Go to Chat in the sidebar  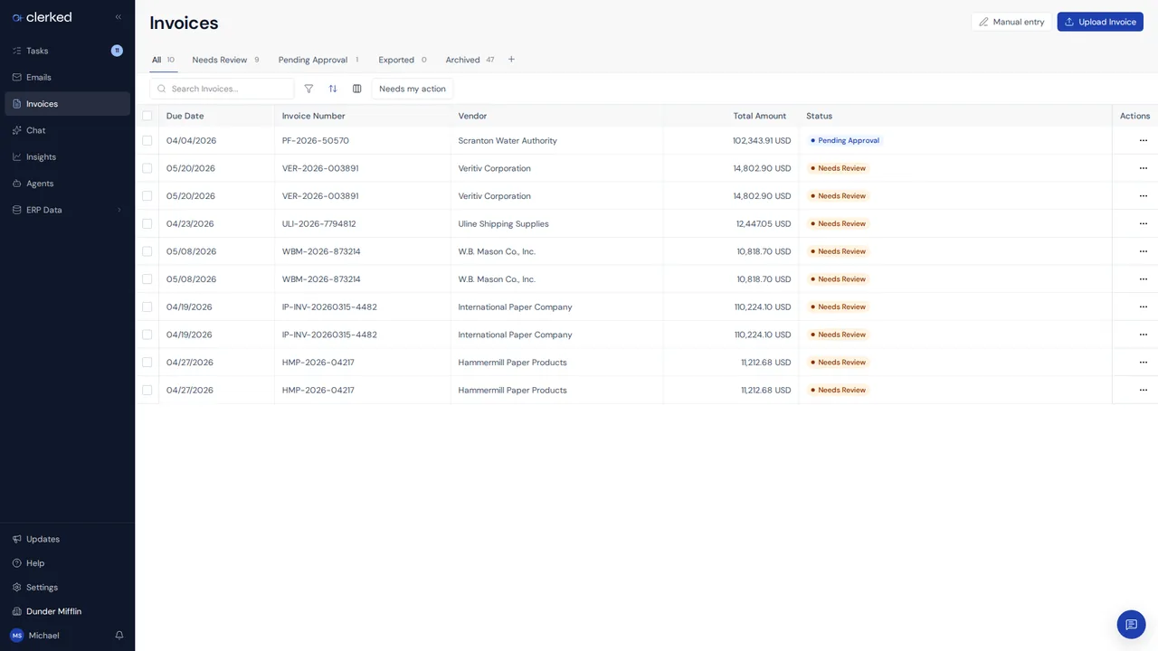(x=67, y=130)
